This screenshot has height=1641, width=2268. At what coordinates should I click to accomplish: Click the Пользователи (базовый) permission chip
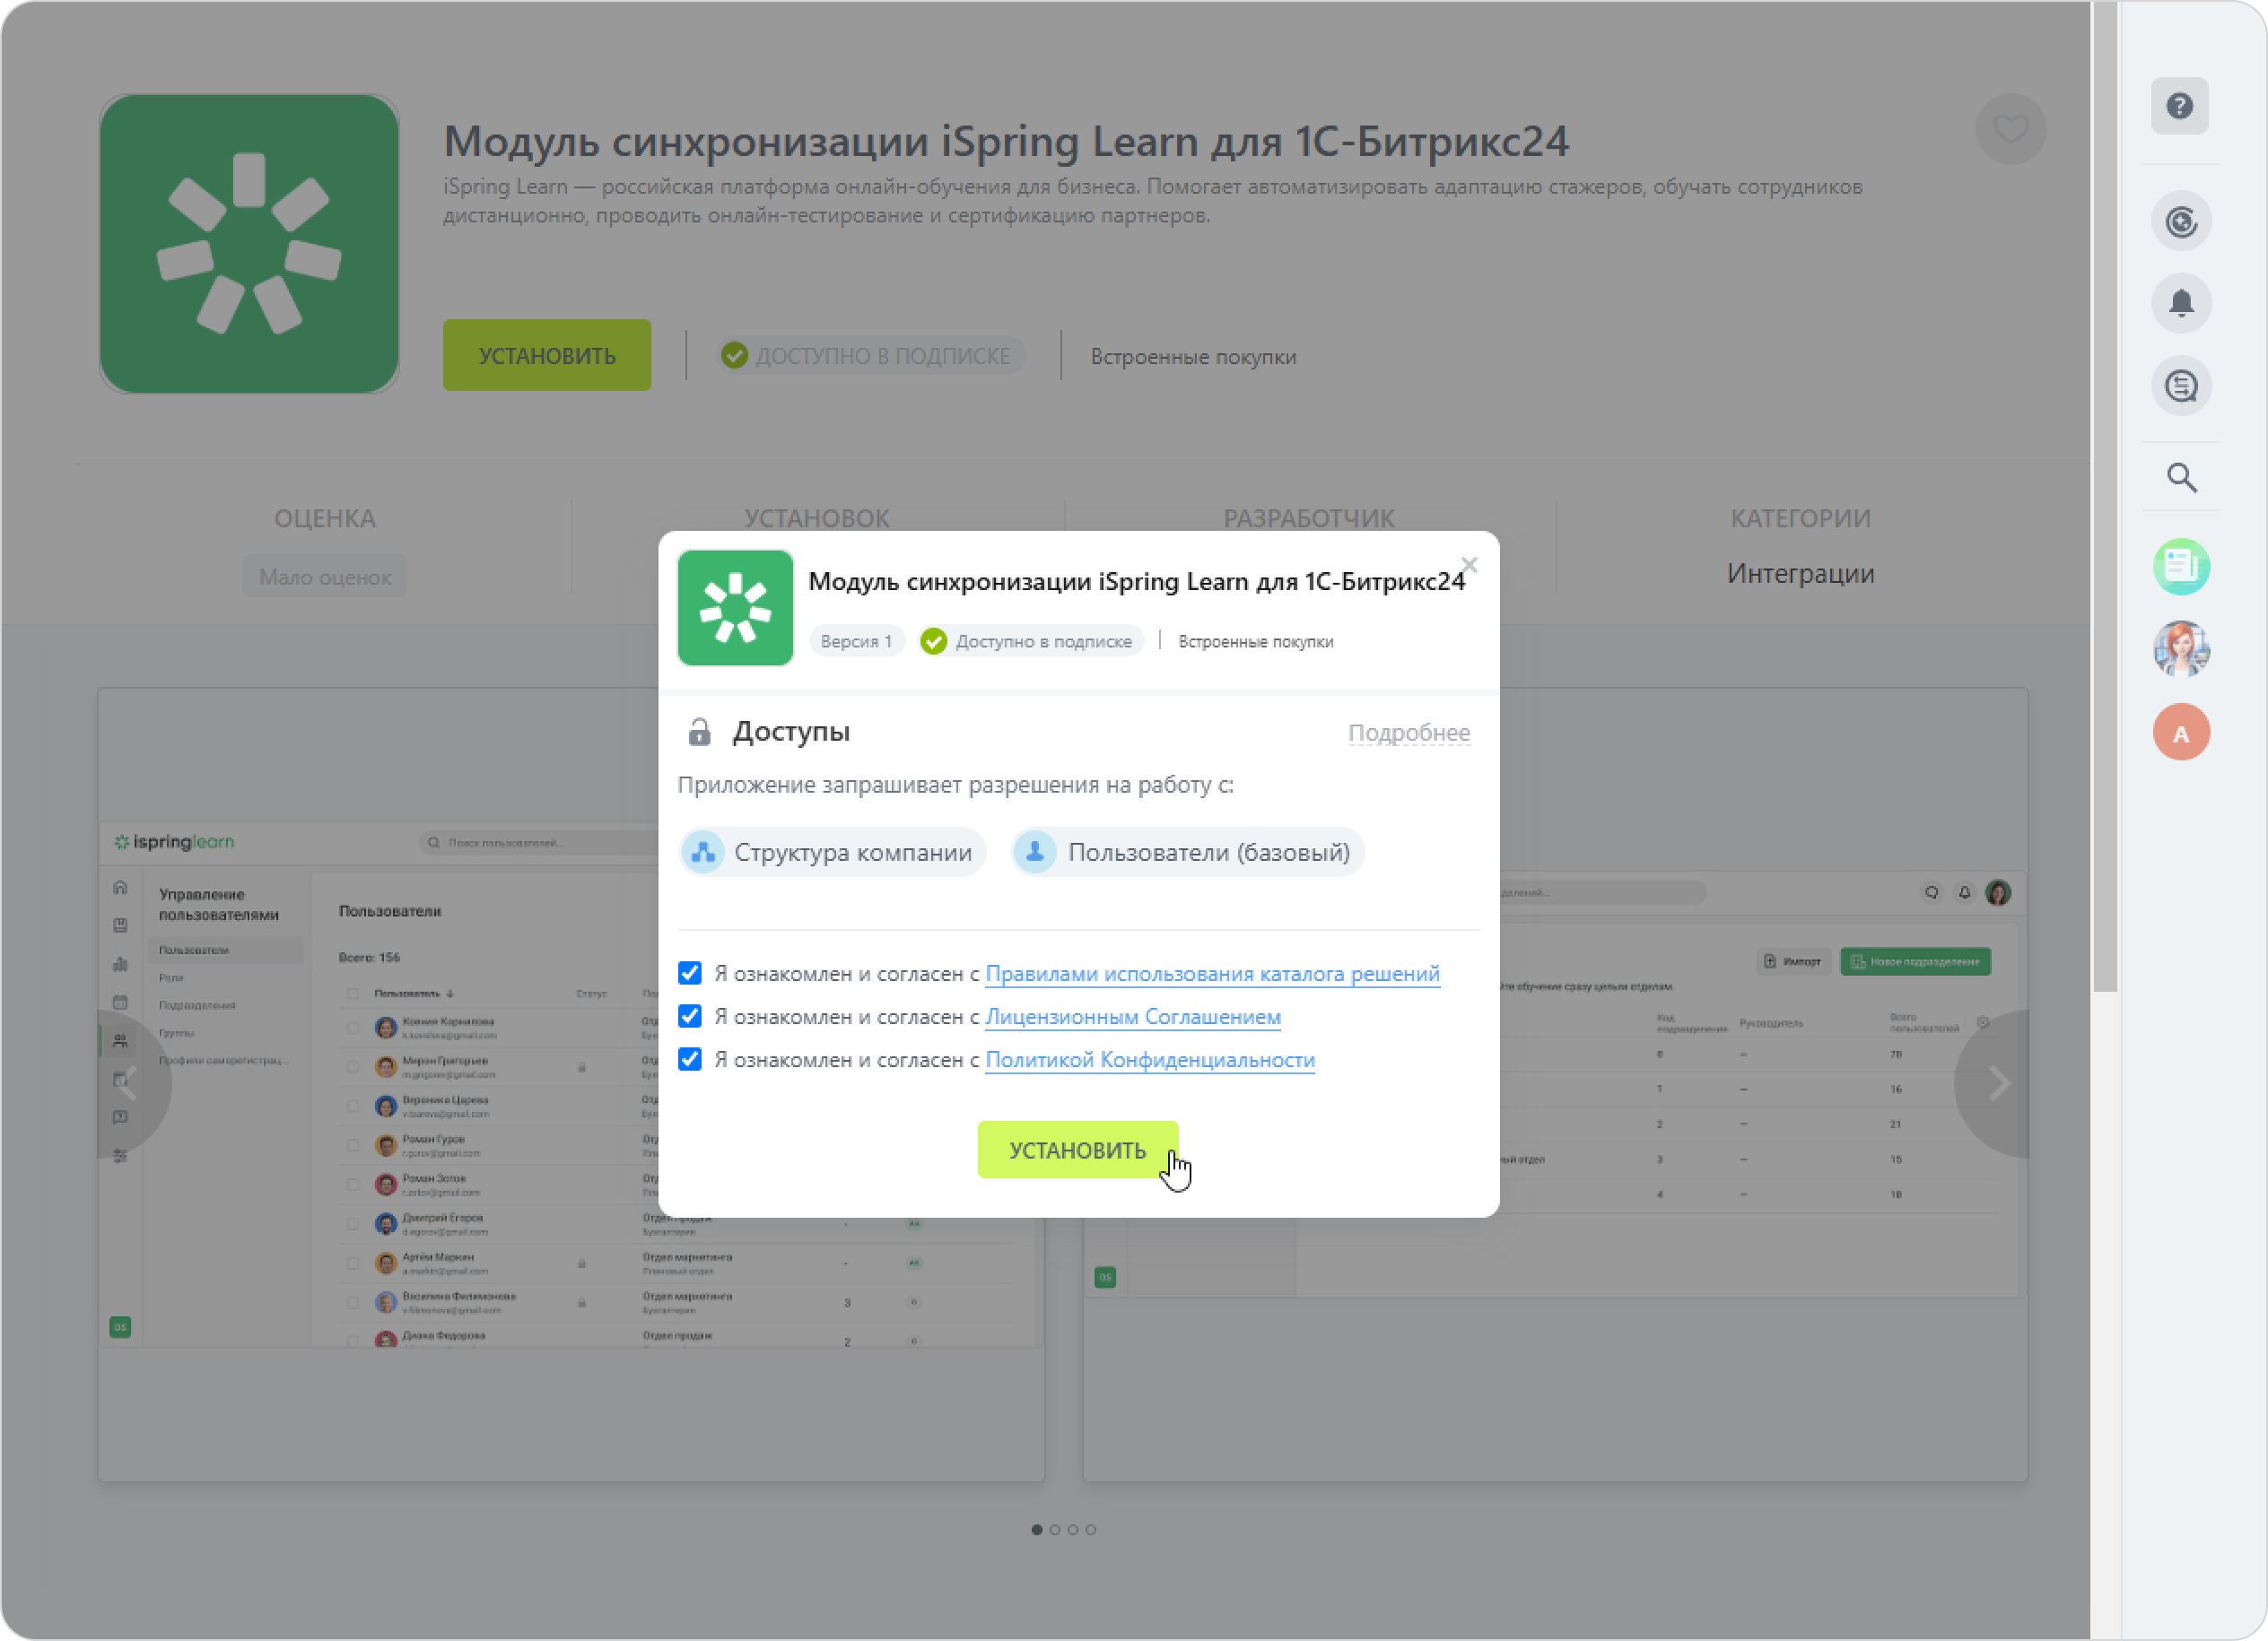(1187, 853)
